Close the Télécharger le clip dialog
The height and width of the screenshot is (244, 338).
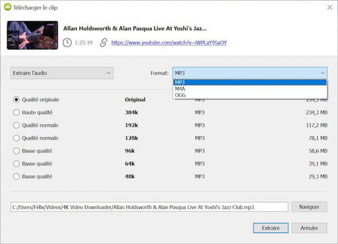(x=330, y=7)
